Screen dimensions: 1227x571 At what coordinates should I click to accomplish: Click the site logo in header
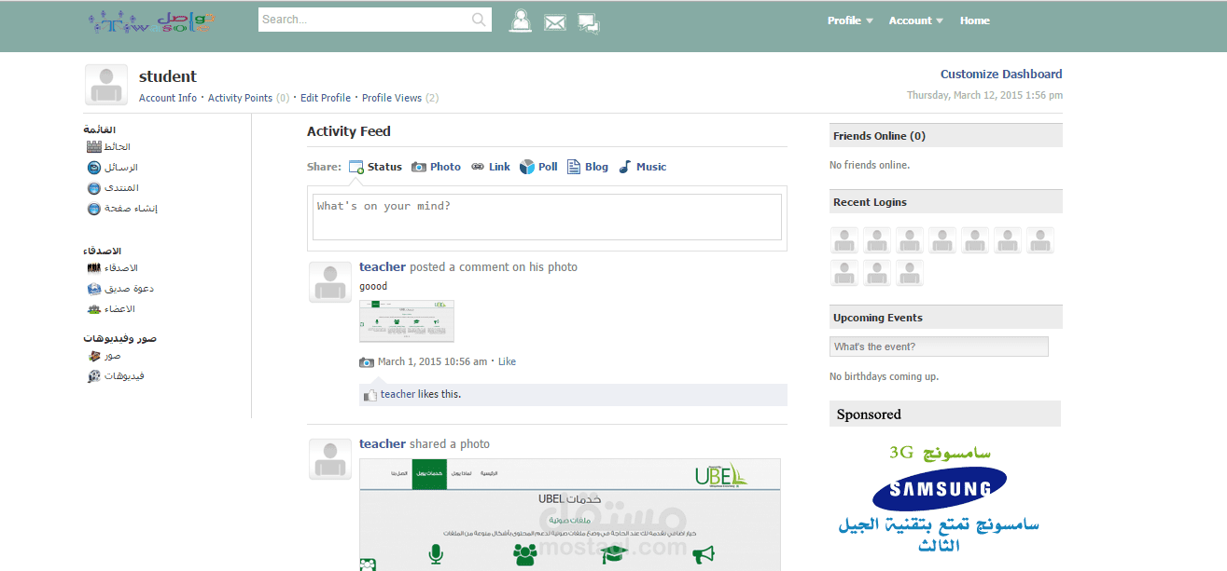[x=153, y=22]
